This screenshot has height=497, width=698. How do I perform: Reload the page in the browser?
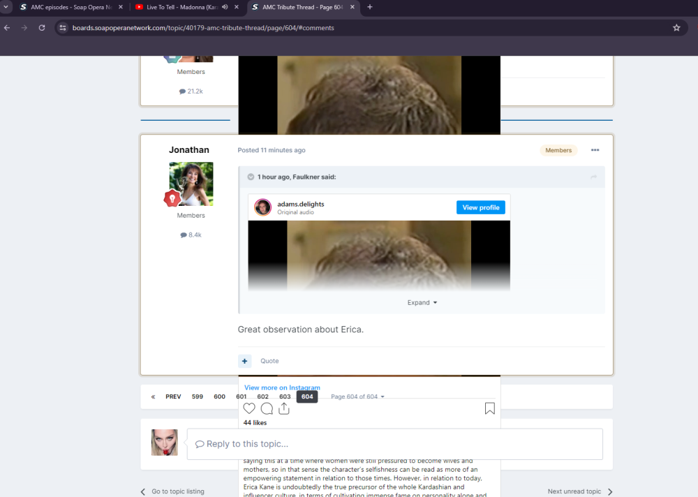[x=42, y=28]
